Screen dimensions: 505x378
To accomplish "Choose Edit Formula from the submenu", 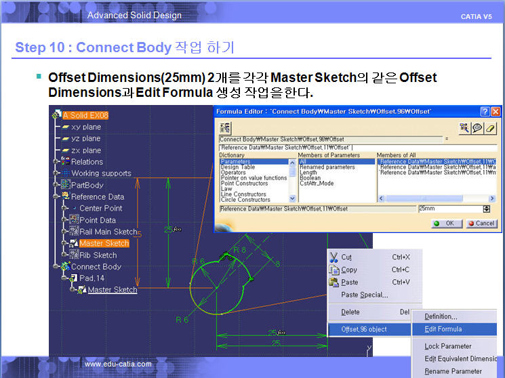I will (x=443, y=329).
